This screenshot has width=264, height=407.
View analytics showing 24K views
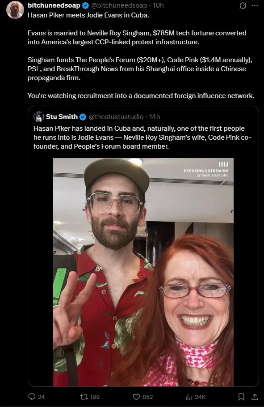[x=189, y=397]
